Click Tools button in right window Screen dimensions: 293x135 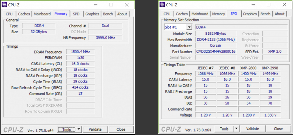[224, 129]
